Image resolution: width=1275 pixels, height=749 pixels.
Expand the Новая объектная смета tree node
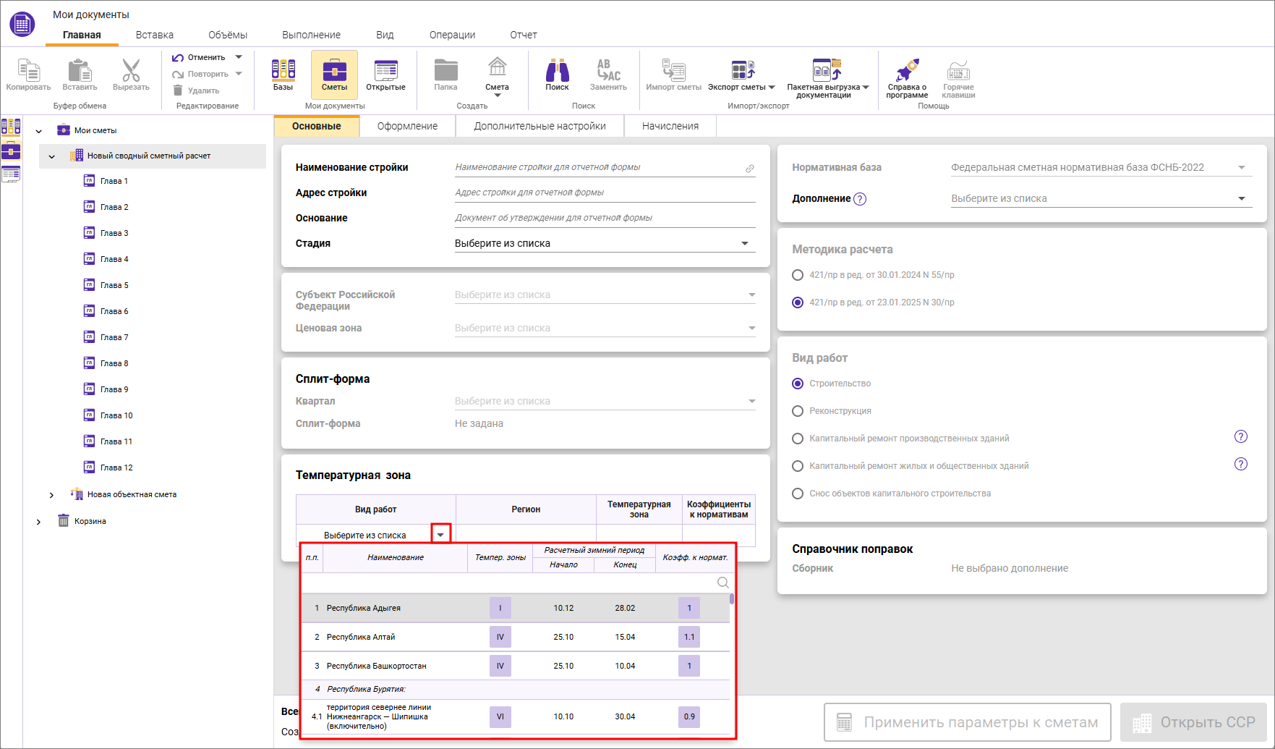pos(51,495)
